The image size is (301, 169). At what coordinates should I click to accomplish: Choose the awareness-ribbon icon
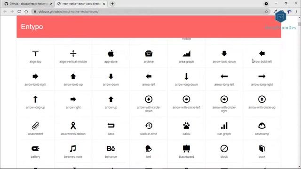tap(73, 126)
